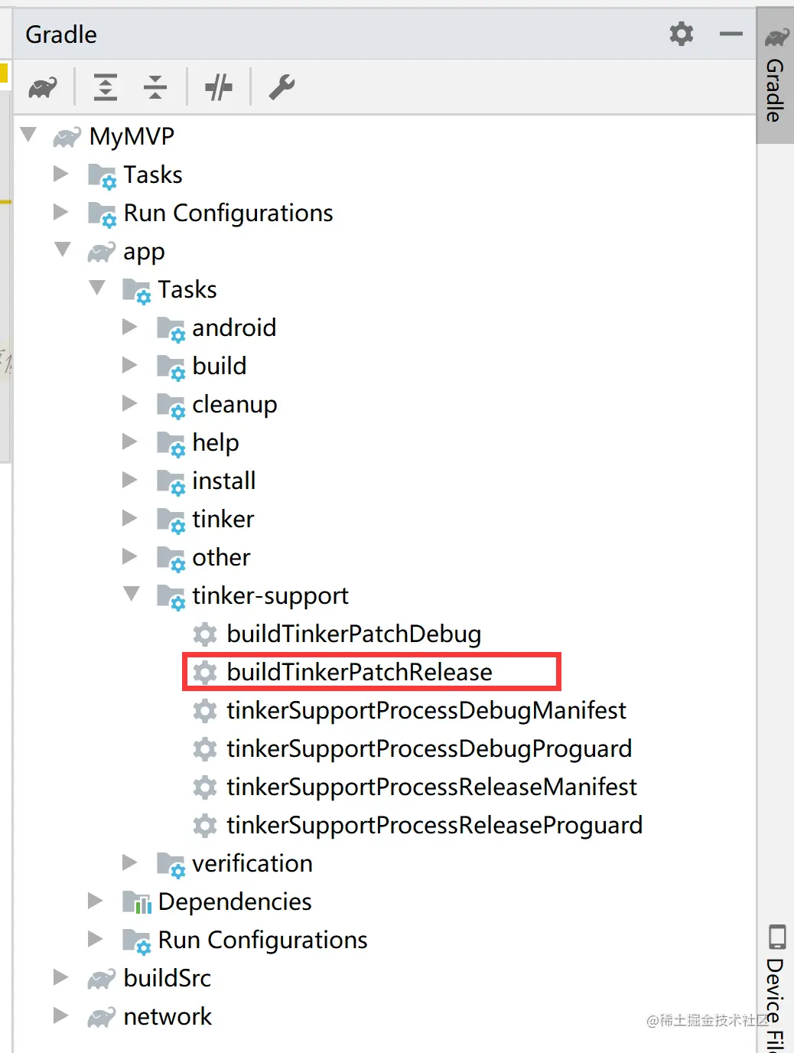Screen dimensions: 794x1053
Task: Expand the Dependencies node
Action: coord(96,901)
